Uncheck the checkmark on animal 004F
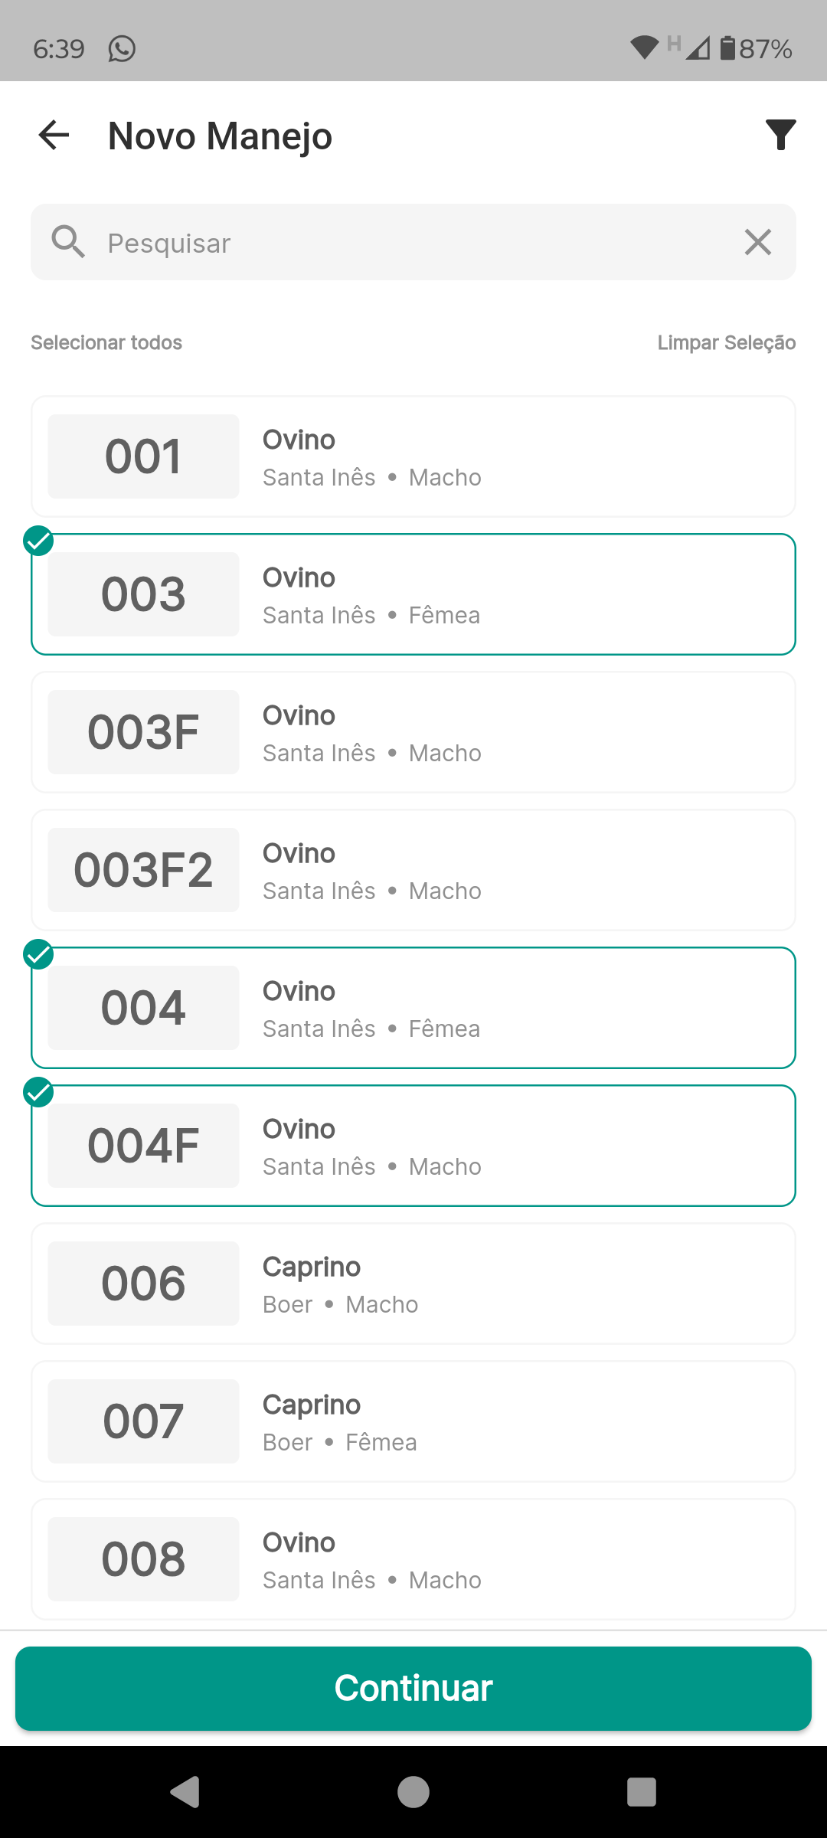This screenshot has width=827, height=1838. (x=38, y=1092)
